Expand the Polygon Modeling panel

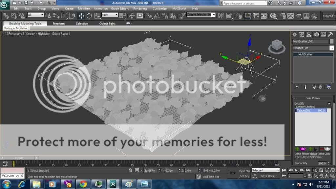[16, 28]
